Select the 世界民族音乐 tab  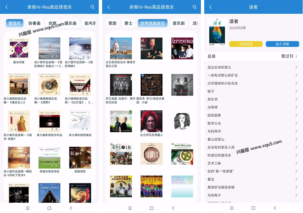click(x=153, y=23)
